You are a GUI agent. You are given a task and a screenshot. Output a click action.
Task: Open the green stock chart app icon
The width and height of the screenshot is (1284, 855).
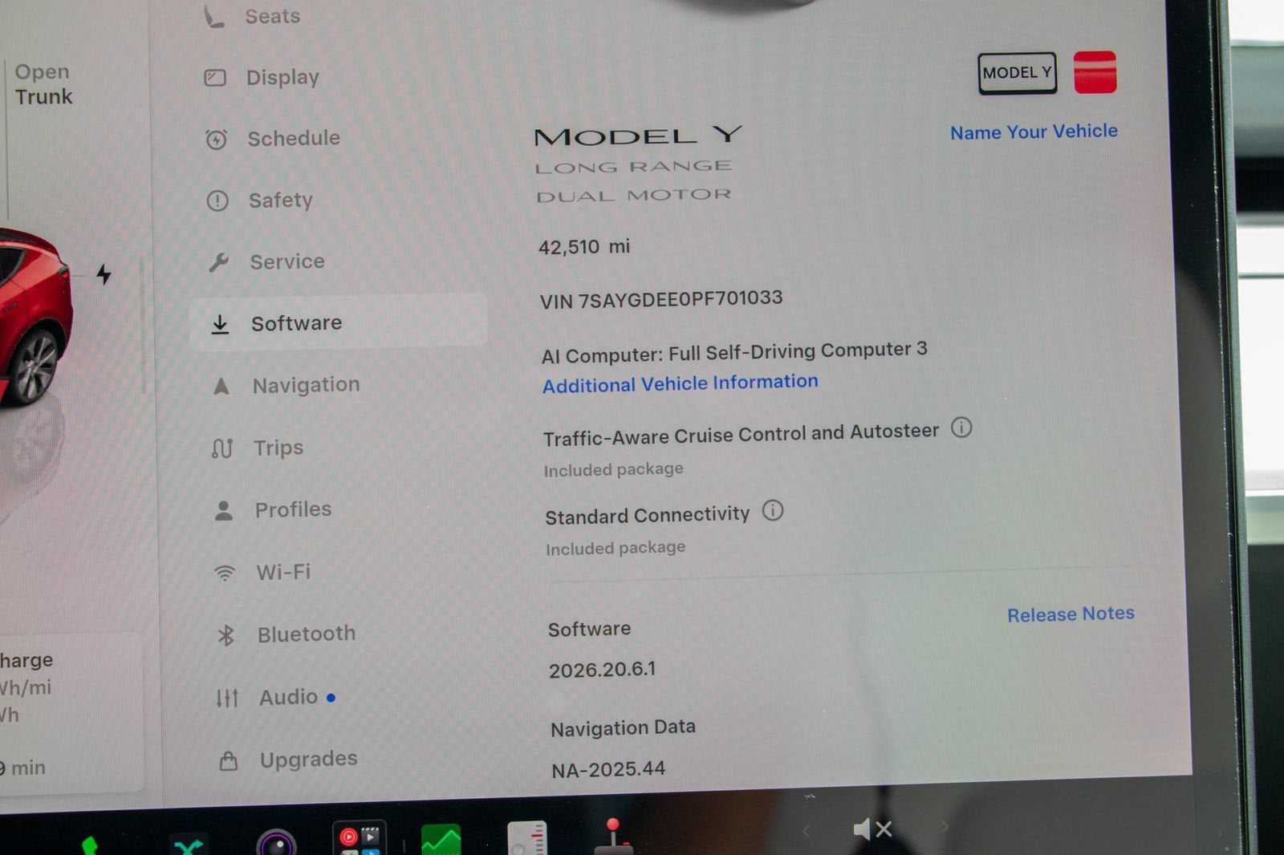tap(441, 840)
